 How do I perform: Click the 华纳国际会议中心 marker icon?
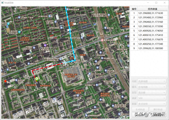(34, 47)
